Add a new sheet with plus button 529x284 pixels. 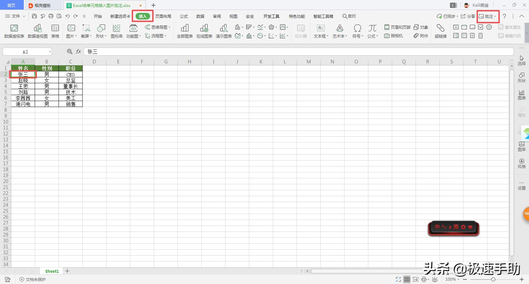click(67, 271)
